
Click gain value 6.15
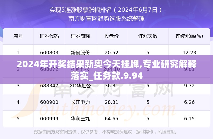(x=189, y=119)
